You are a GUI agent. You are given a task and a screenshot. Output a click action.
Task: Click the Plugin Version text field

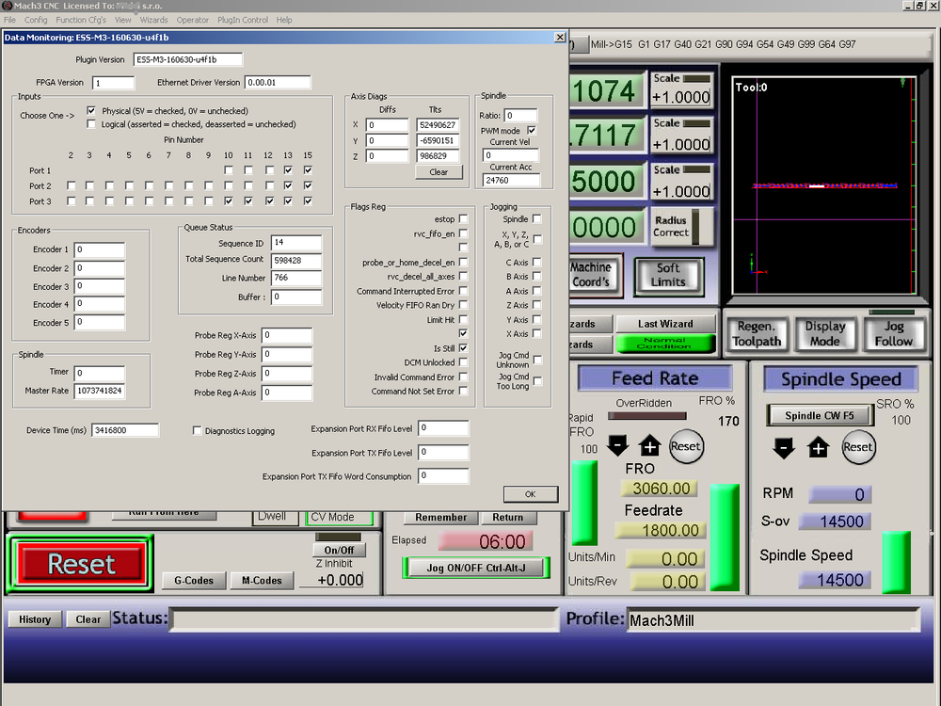[x=187, y=59]
